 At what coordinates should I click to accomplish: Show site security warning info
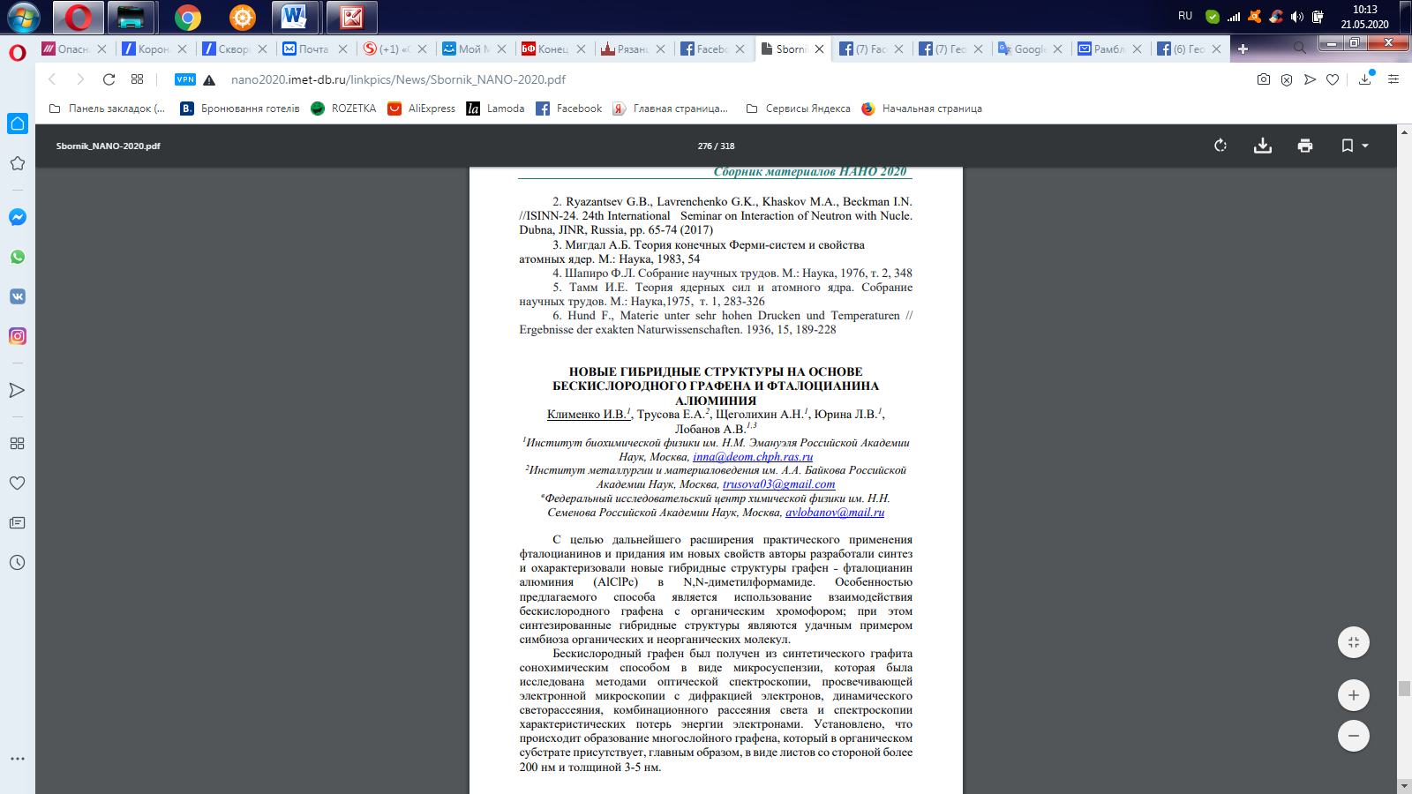(x=209, y=79)
